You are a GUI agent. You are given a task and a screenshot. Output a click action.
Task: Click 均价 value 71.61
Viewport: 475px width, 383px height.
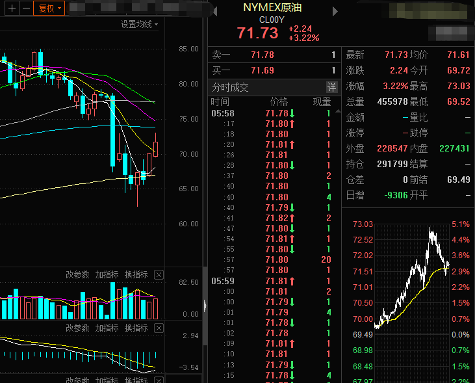tap(458, 55)
